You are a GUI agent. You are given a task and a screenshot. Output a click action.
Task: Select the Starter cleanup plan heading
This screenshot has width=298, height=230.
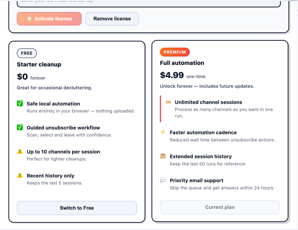pyautogui.click(x=39, y=65)
